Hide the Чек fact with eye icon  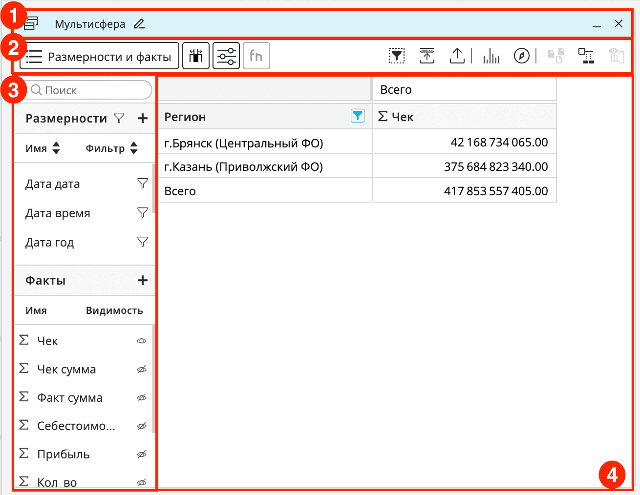142,341
